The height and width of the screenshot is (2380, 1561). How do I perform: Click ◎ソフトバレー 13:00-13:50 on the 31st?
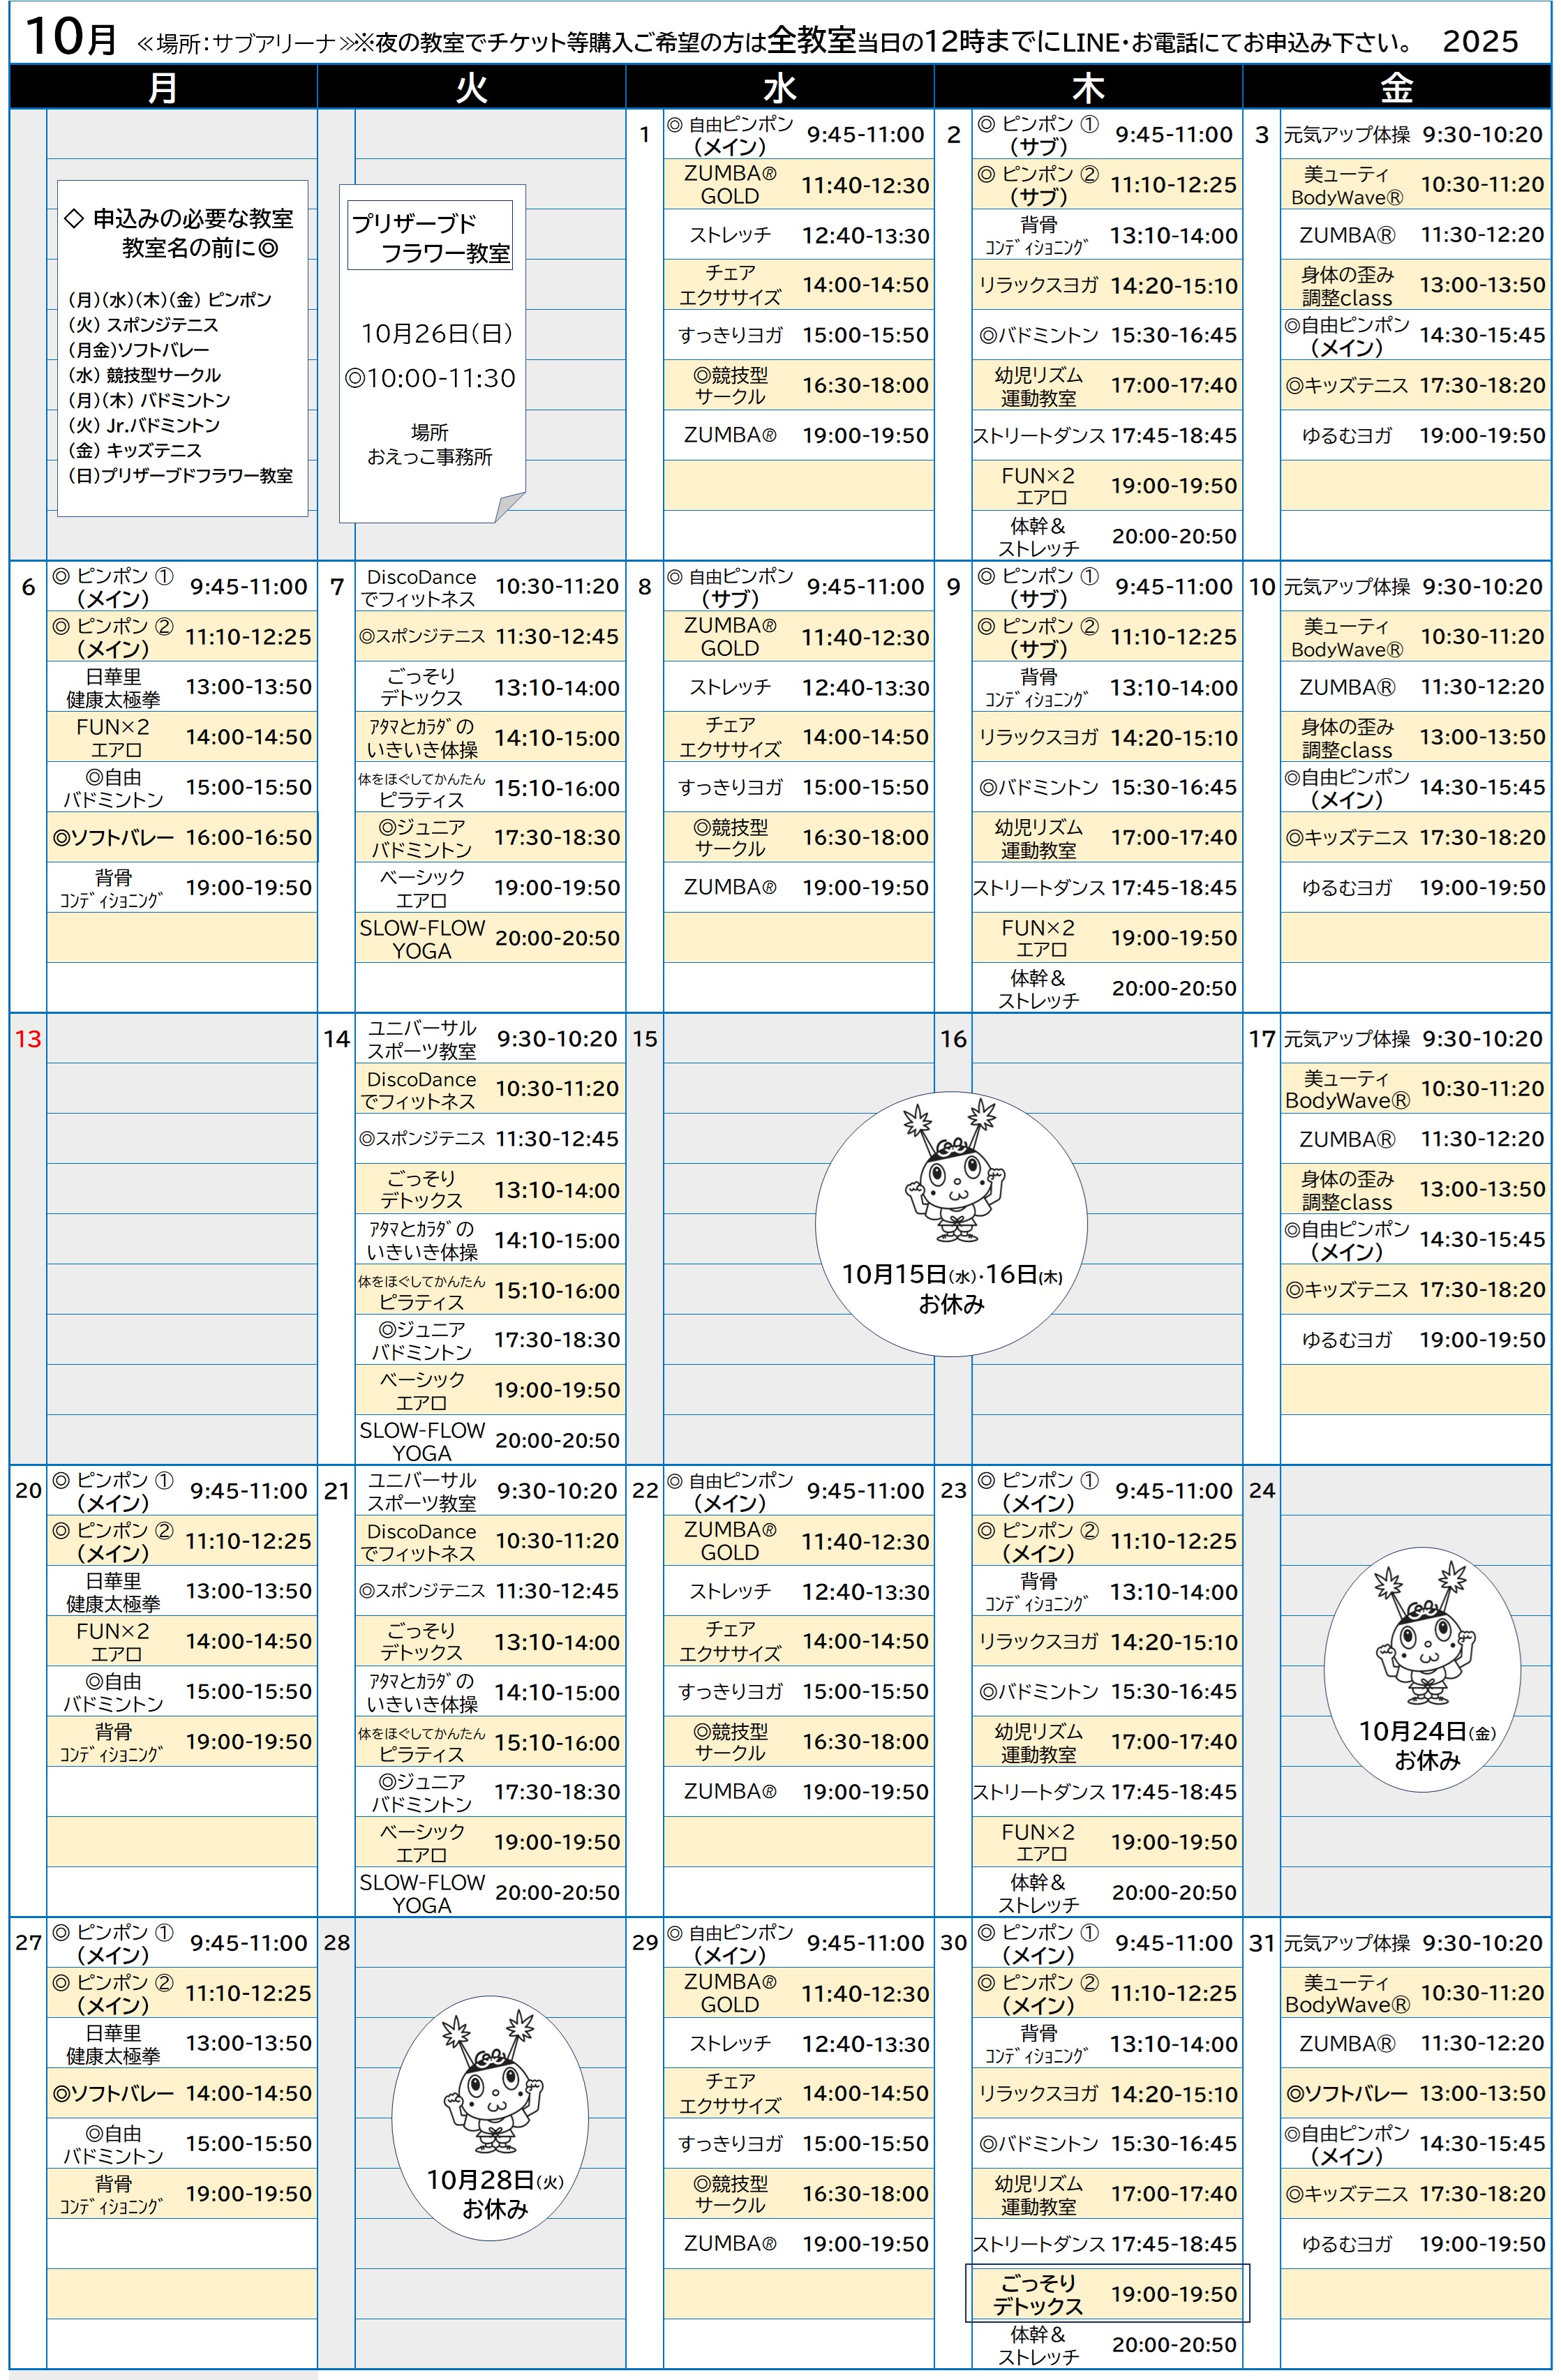click(1416, 2093)
